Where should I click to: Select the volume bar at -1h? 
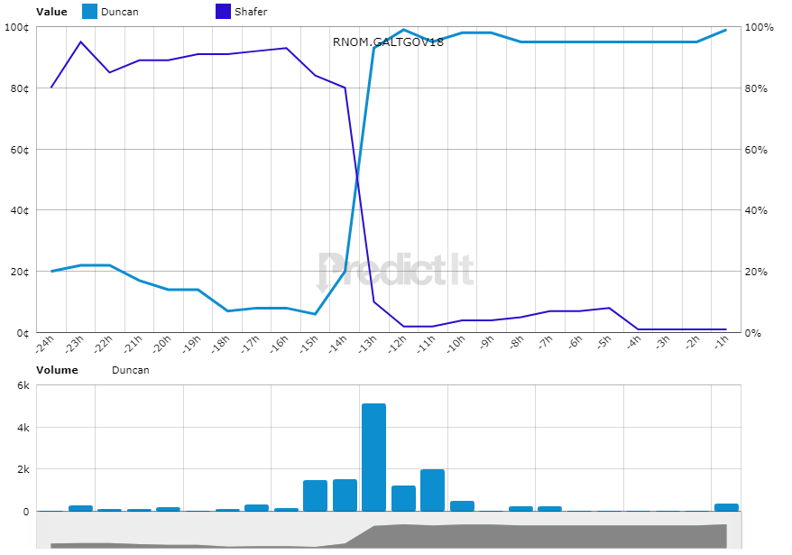pos(726,507)
